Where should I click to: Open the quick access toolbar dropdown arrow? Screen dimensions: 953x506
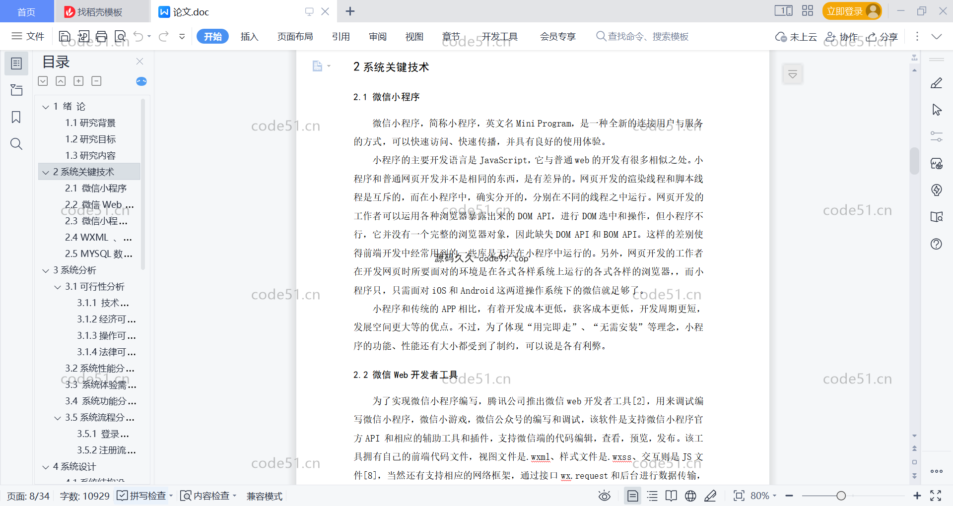[x=182, y=36]
